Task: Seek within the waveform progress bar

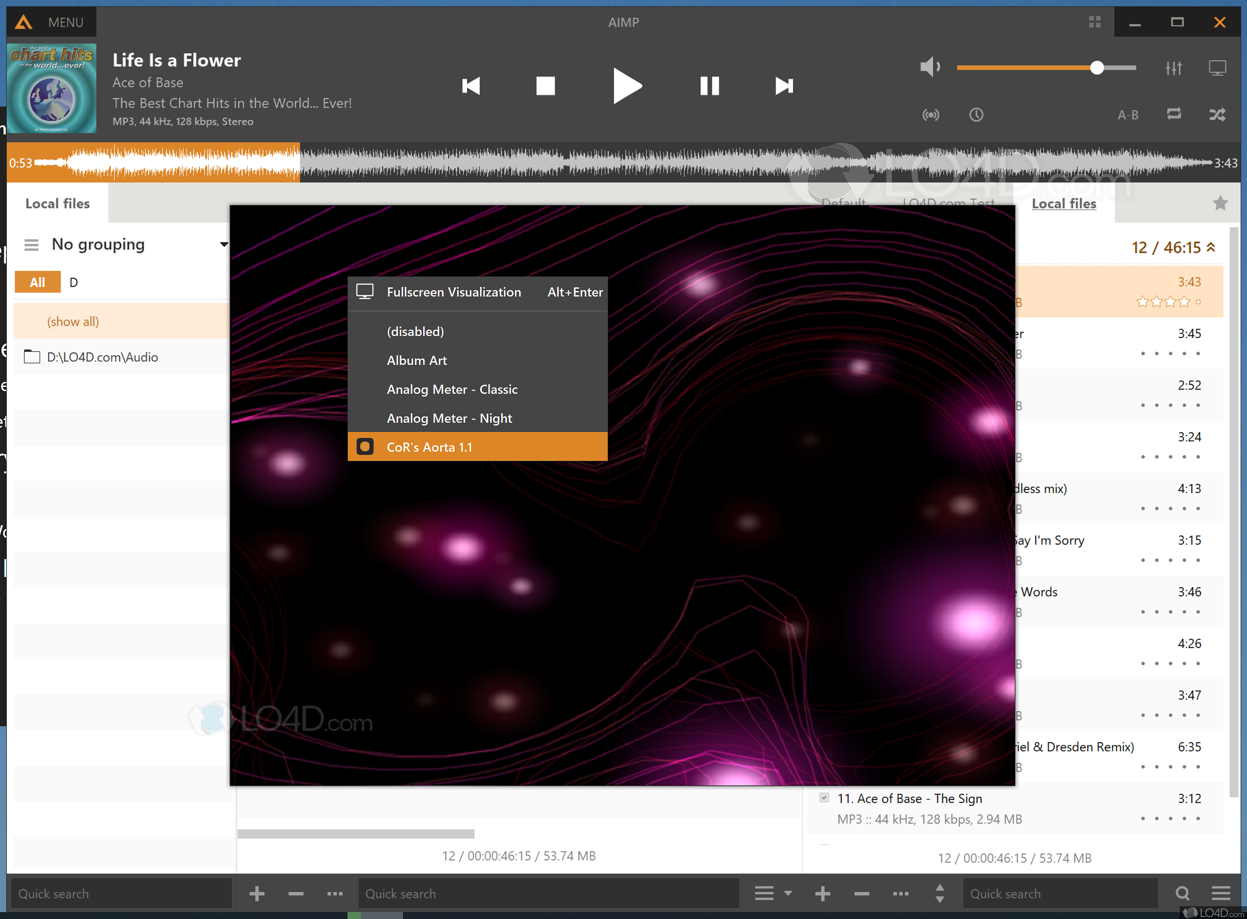Action: (x=623, y=163)
